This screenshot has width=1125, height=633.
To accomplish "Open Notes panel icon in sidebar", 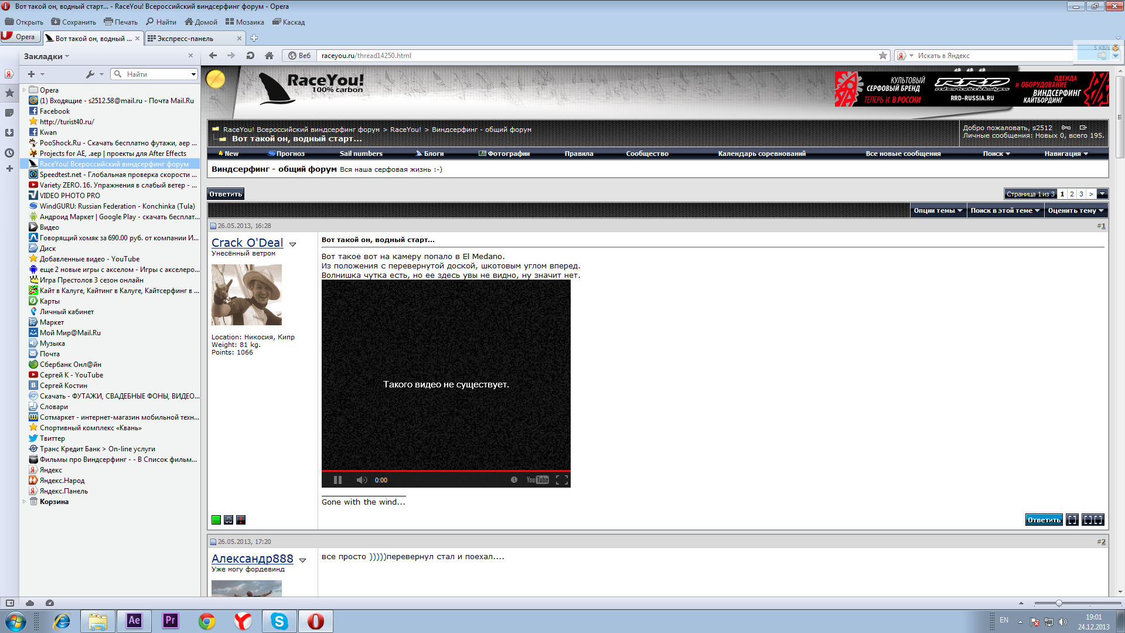I will (x=9, y=113).
